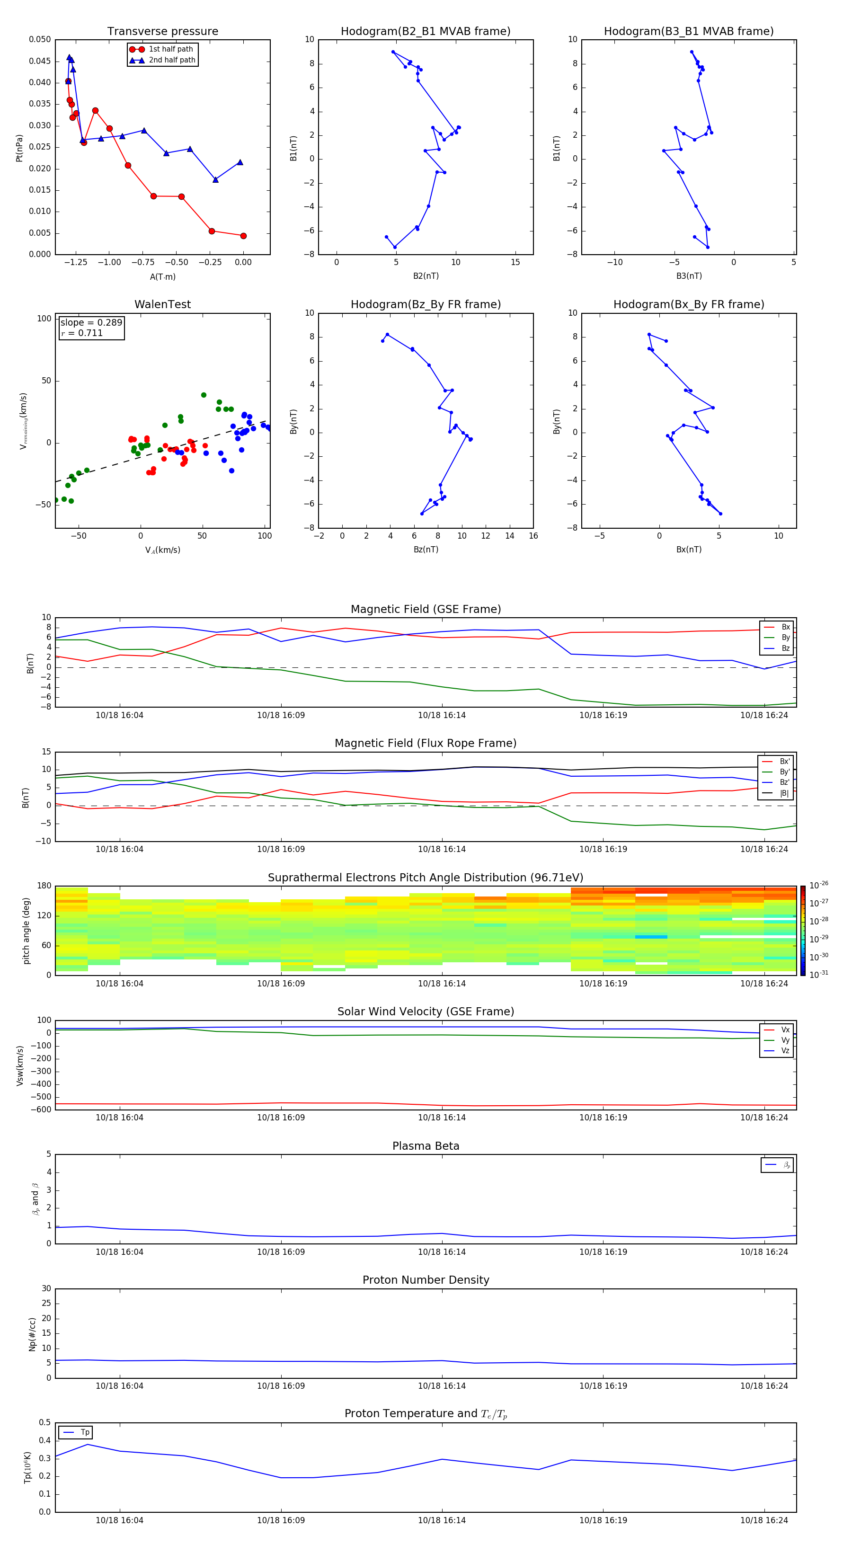This screenshot has height=1562, width=852.
Task: Click the 'Solar Wind Velocity (GSE Frame)' title
Action: pos(426,1012)
